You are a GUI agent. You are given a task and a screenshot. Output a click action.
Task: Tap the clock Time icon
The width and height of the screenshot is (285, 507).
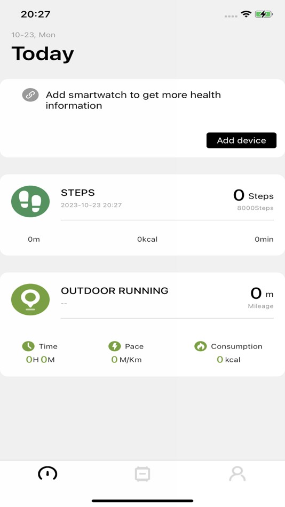click(x=28, y=346)
